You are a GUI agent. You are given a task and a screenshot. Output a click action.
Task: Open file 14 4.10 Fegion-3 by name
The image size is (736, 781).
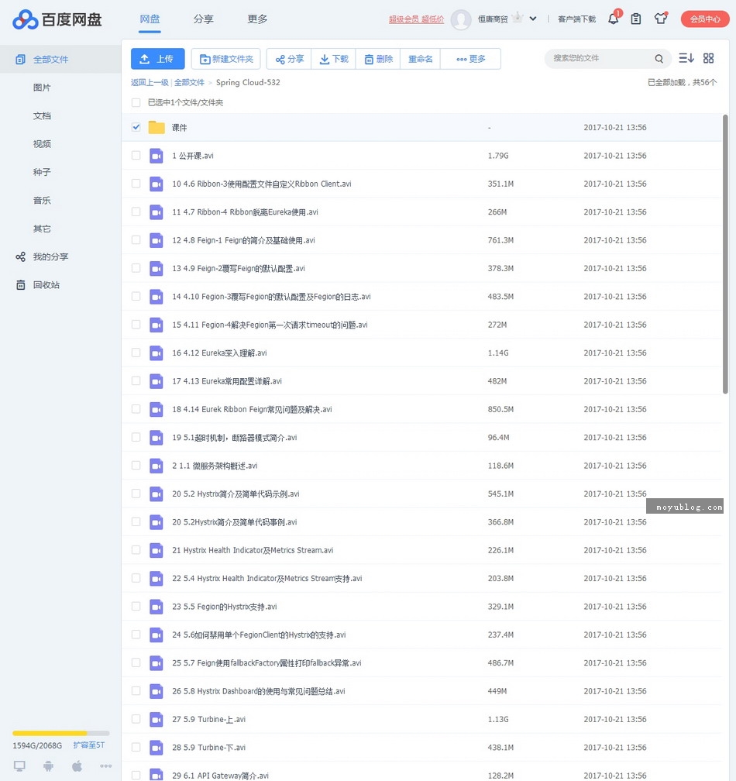coord(271,296)
